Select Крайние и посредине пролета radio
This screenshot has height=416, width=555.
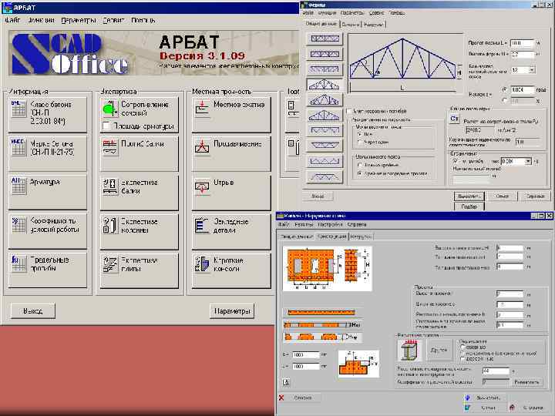tap(360, 173)
